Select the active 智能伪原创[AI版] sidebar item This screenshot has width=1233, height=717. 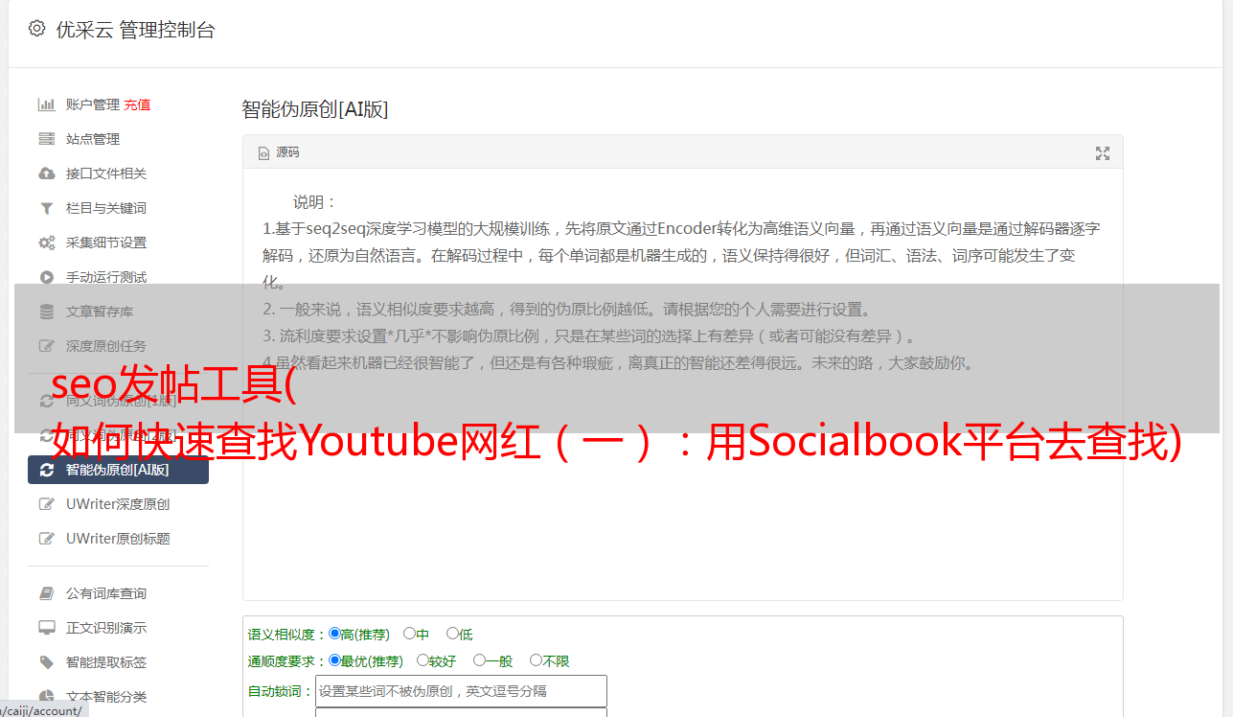[x=118, y=470]
